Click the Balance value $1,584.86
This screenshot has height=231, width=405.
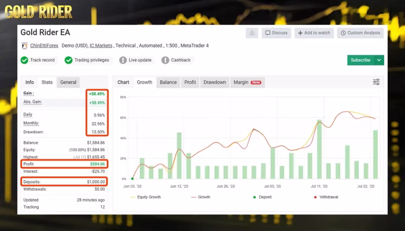pos(96,143)
